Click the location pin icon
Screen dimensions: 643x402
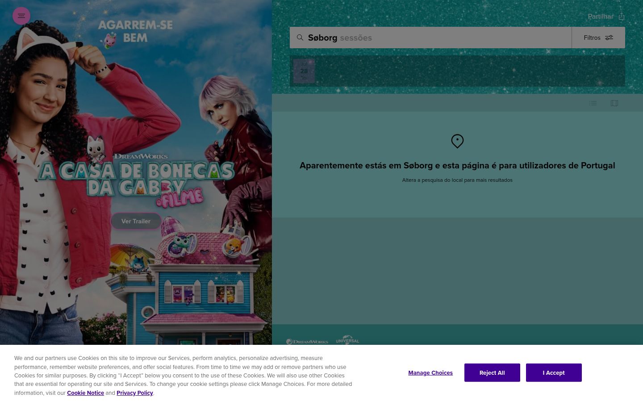(x=457, y=141)
